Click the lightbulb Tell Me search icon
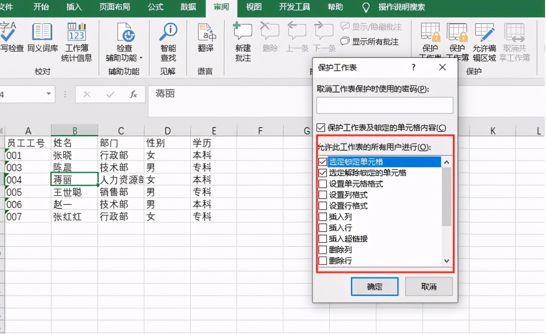This screenshot has height=334, width=546. (x=366, y=8)
